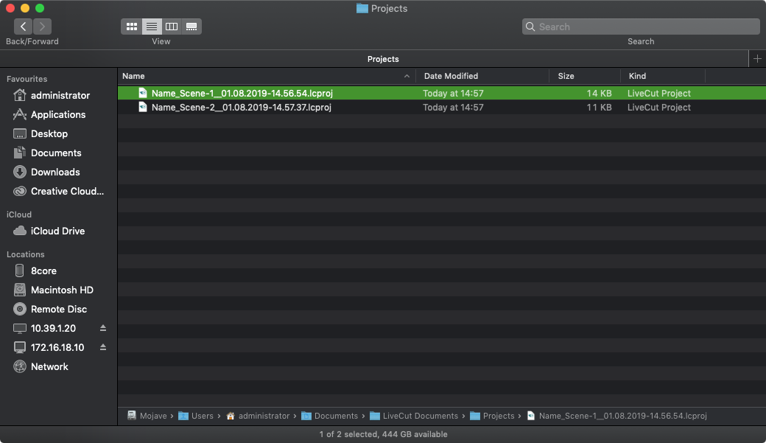
Task: Click the Favourites section header
Action: coord(27,79)
